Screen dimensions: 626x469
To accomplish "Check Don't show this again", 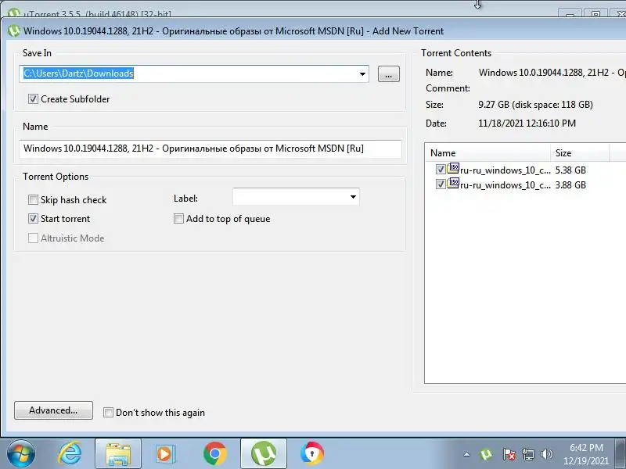I will click(108, 413).
